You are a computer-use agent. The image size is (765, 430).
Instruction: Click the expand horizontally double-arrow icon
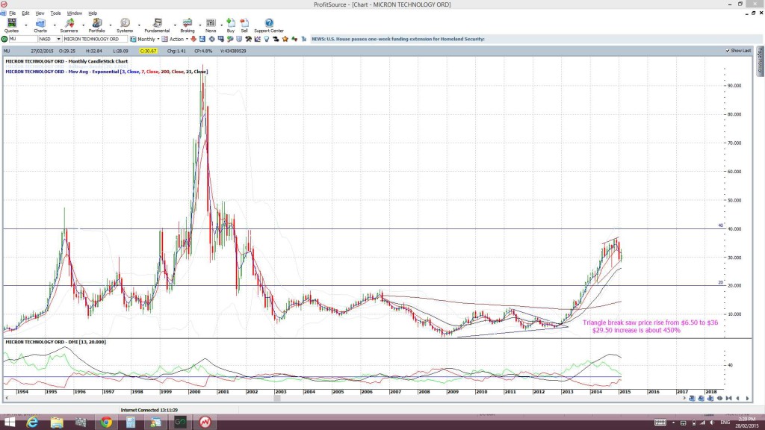click(x=719, y=399)
